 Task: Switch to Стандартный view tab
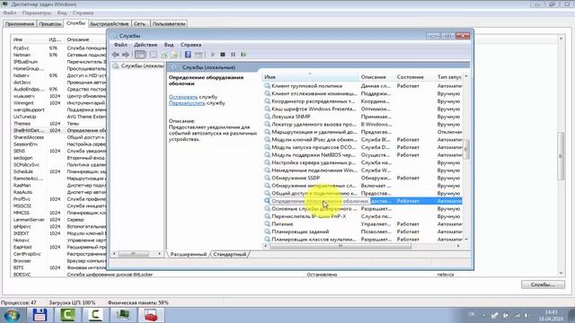(x=230, y=254)
